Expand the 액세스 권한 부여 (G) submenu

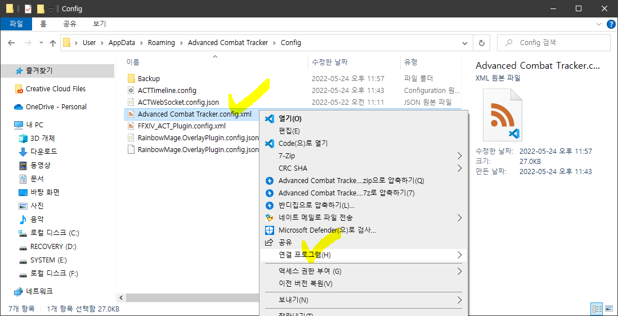(x=459, y=271)
